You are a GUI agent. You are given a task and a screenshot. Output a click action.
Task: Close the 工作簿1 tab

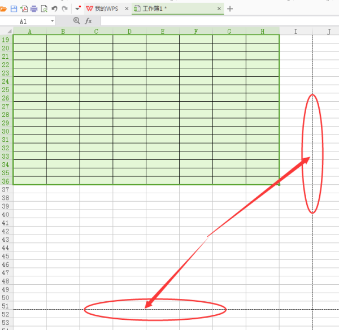(x=219, y=8)
